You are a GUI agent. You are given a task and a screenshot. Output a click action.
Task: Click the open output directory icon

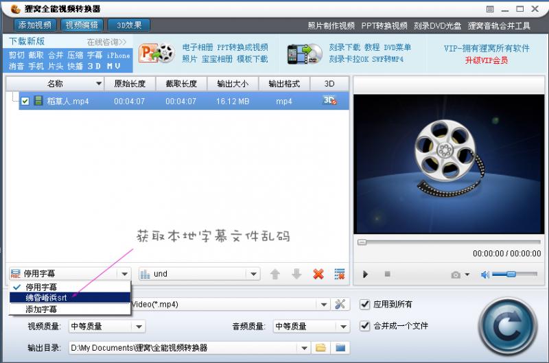(x=340, y=348)
